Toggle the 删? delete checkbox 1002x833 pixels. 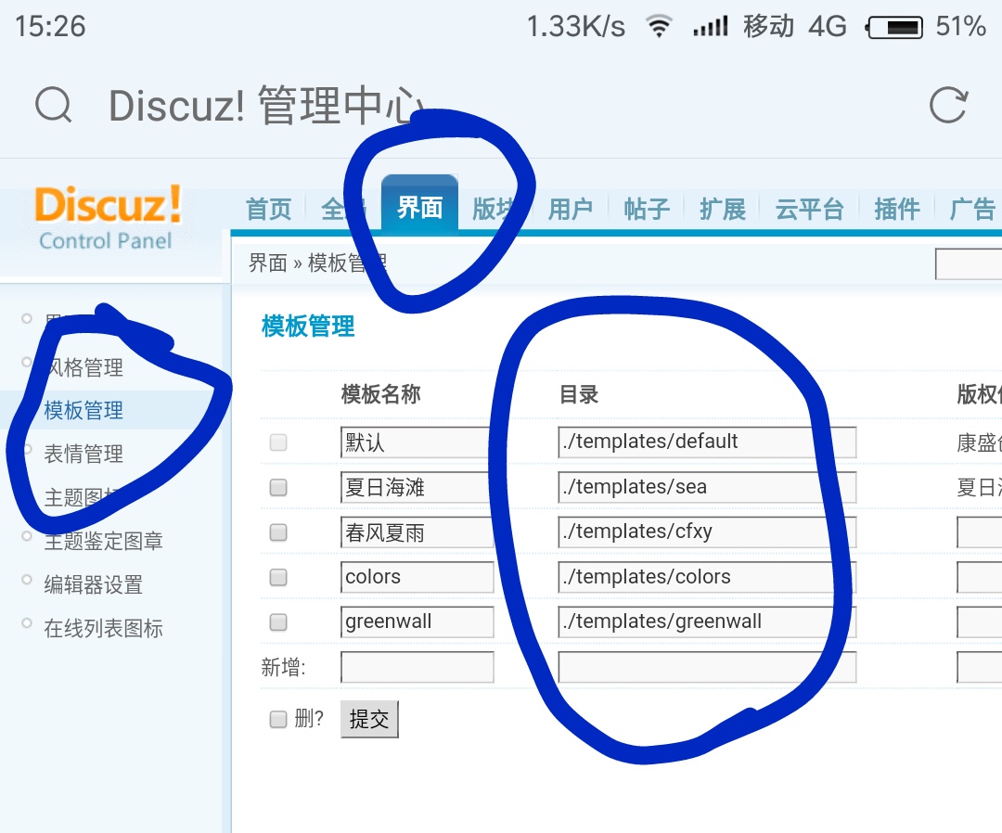(278, 719)
